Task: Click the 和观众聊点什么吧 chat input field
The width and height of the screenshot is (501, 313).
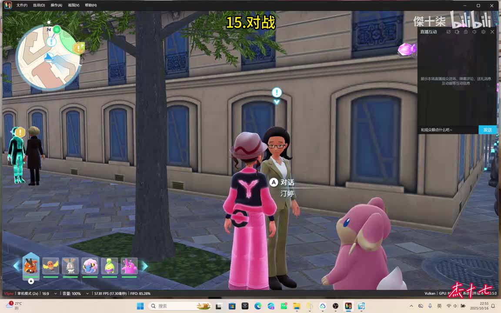Action: pyautogui.click(x=448, y=130)
